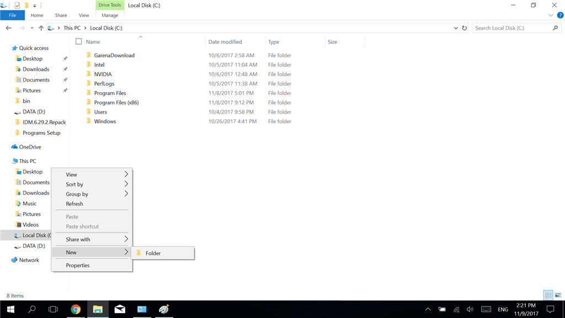Click the New Folder quick access toolbar icon
Screen dimensions: 565x318
coord(26,6)
